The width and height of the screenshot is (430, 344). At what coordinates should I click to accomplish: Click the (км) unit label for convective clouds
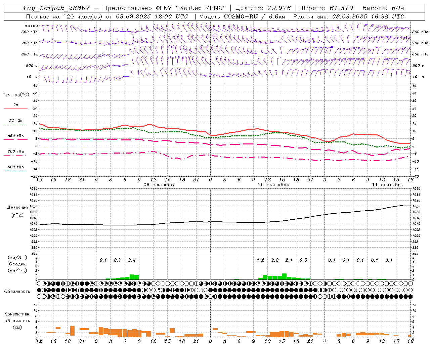pos(17,328)
